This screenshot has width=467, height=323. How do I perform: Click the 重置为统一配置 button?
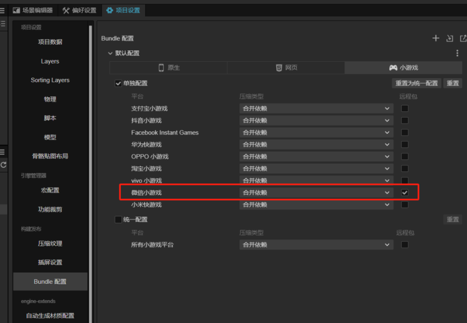(416, 83)
